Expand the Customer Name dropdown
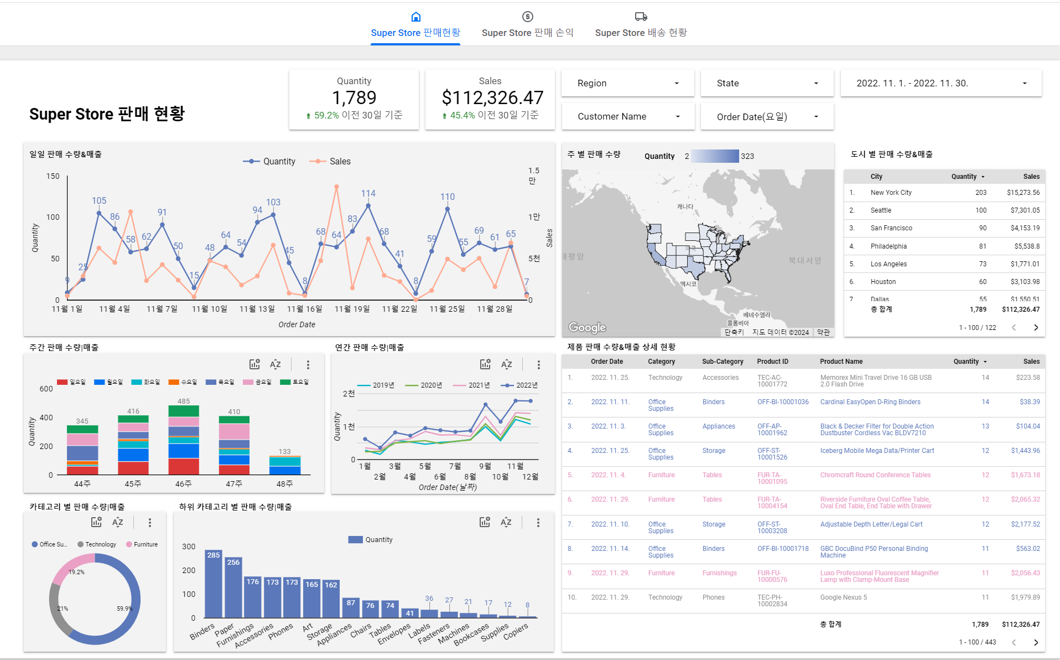Screen dimensions: 1060x660 (x=627, y=116)
